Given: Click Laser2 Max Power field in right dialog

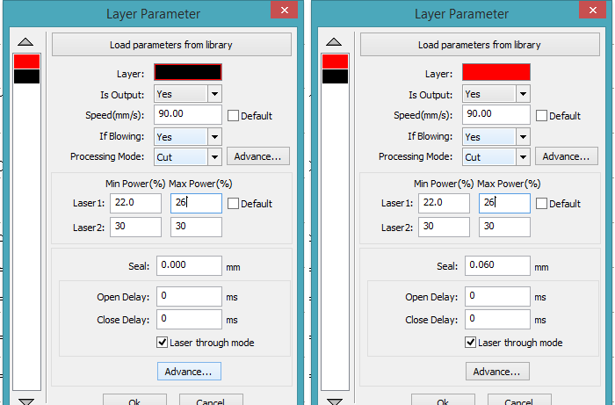Looking at the screenshot, I should pos(504,227).
